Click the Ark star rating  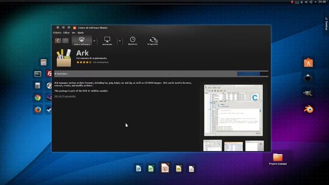[x=84, y=62]
